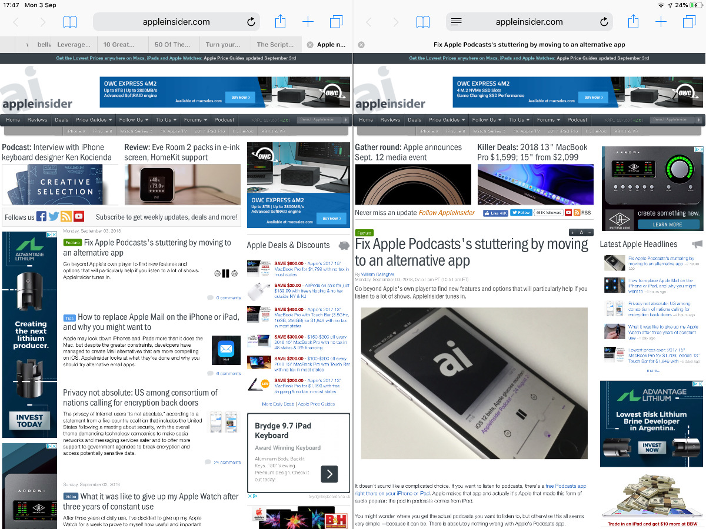Switch to the 'Leverage...' tab
The image size is (706, 529).
tap(74, 45)
